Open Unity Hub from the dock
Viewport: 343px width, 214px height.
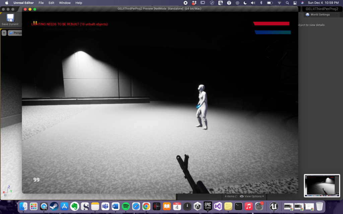(x=198, y=206)
